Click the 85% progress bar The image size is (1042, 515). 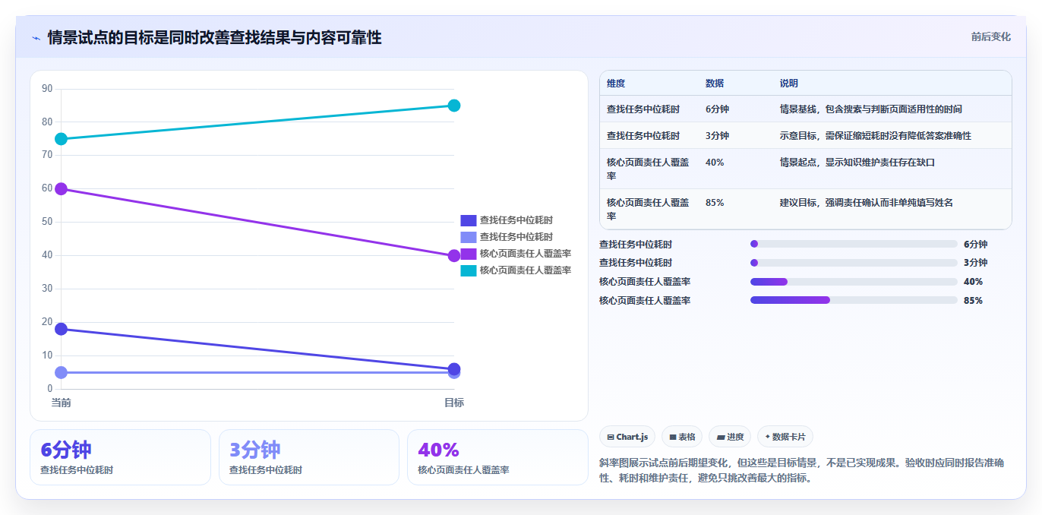(854, 300)
